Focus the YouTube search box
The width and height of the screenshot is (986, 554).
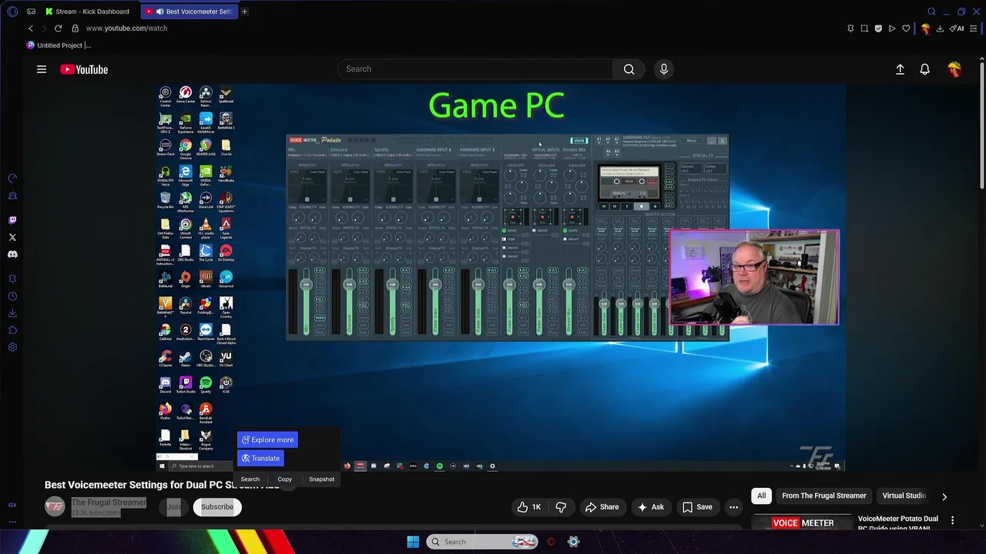[x=475, y=69]
